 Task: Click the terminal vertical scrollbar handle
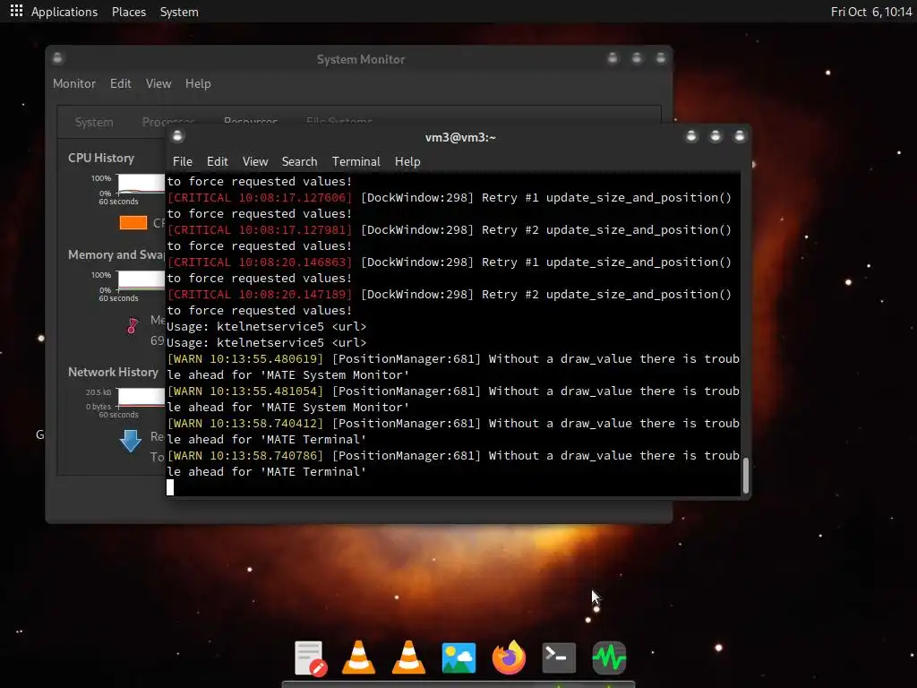coord(746,476)
